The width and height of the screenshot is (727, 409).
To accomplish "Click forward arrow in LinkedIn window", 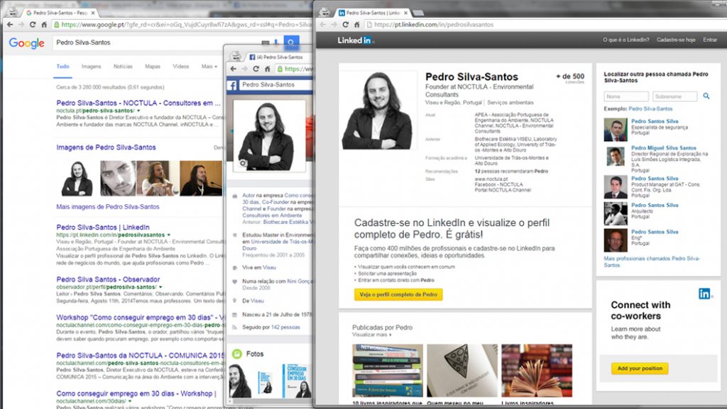I will [x=334, y=25].
